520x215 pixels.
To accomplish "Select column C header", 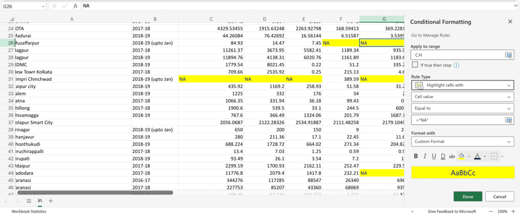I will [211, 19].
